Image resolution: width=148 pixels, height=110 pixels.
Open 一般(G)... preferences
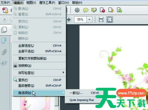pos(84,93)
